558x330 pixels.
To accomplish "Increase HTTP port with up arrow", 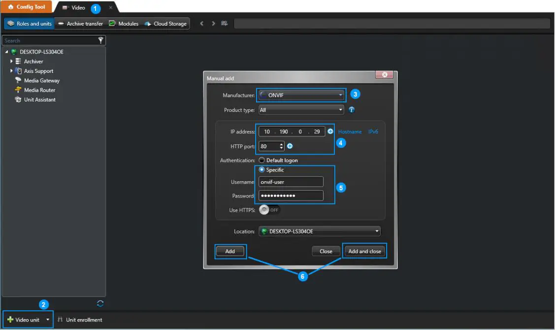I will click(x=281, y=144).
